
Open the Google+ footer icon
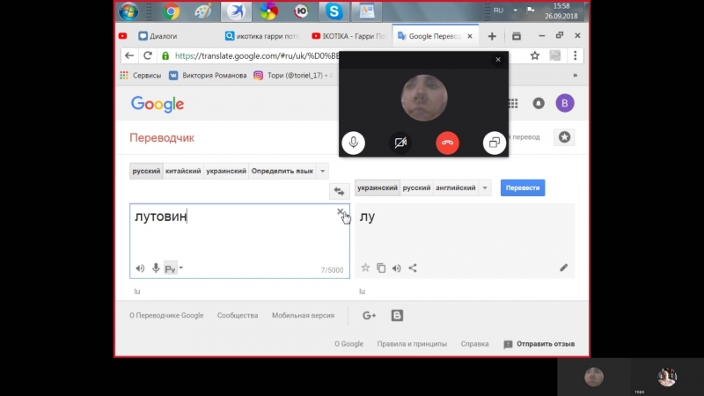point(369,316)
